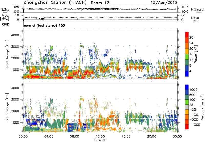Click the gray segment of the velocity colorbar

pos(187,107)
